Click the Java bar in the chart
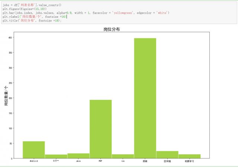Screen dimensions: 238x168 point(78,156)
